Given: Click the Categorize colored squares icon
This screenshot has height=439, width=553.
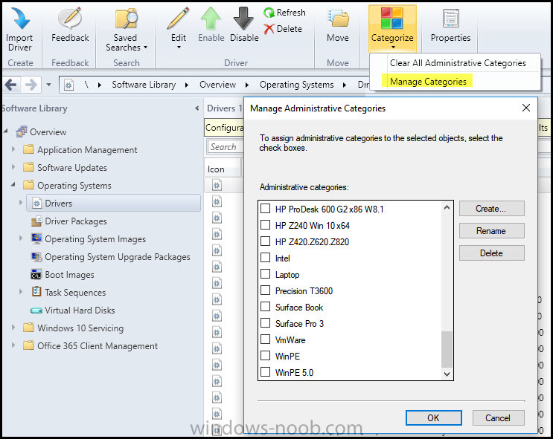Looking at the screenshot, I should click(x=391, y=19).
